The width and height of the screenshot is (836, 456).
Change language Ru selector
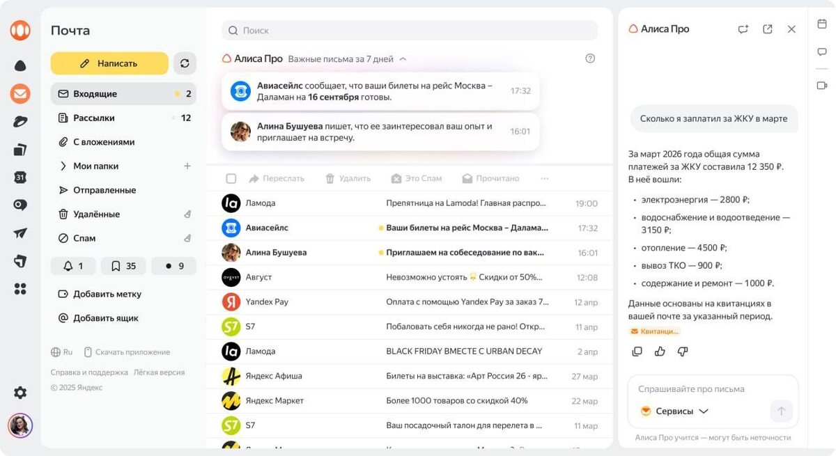click(x=62, y=352)
